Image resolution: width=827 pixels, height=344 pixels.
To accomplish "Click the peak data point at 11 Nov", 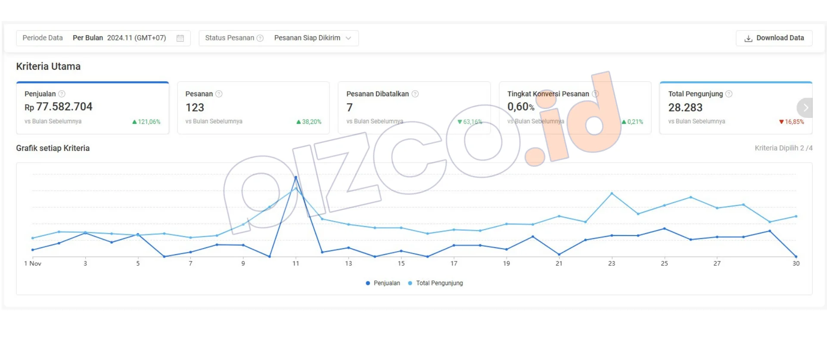I will [295, 177].
